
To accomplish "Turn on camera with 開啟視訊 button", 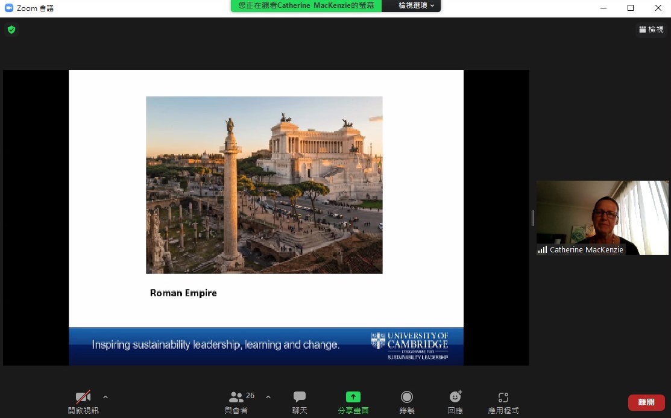I will 83,402.
